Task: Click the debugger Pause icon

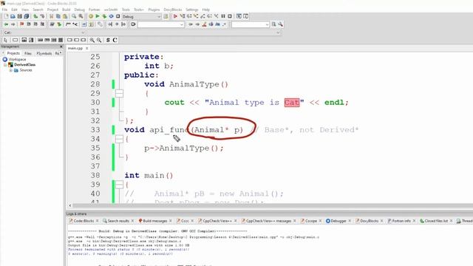Action: click(223, 16)
